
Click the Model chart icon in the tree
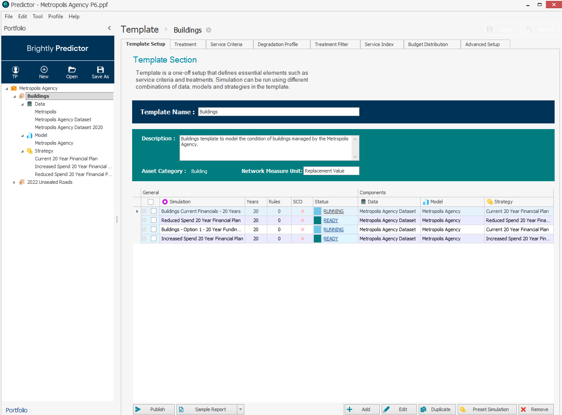pos(30,135)
